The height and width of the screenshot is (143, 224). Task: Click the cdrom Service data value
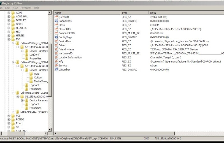pyautogui.click(x=154, y=66)
